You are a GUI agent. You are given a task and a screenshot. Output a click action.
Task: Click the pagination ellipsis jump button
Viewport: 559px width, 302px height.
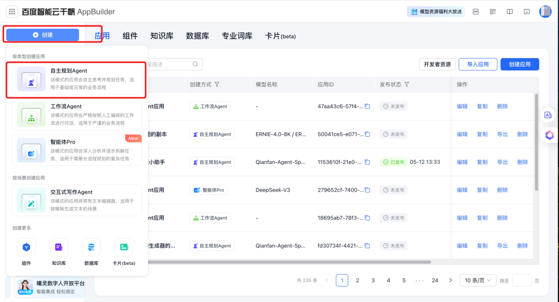419,280
